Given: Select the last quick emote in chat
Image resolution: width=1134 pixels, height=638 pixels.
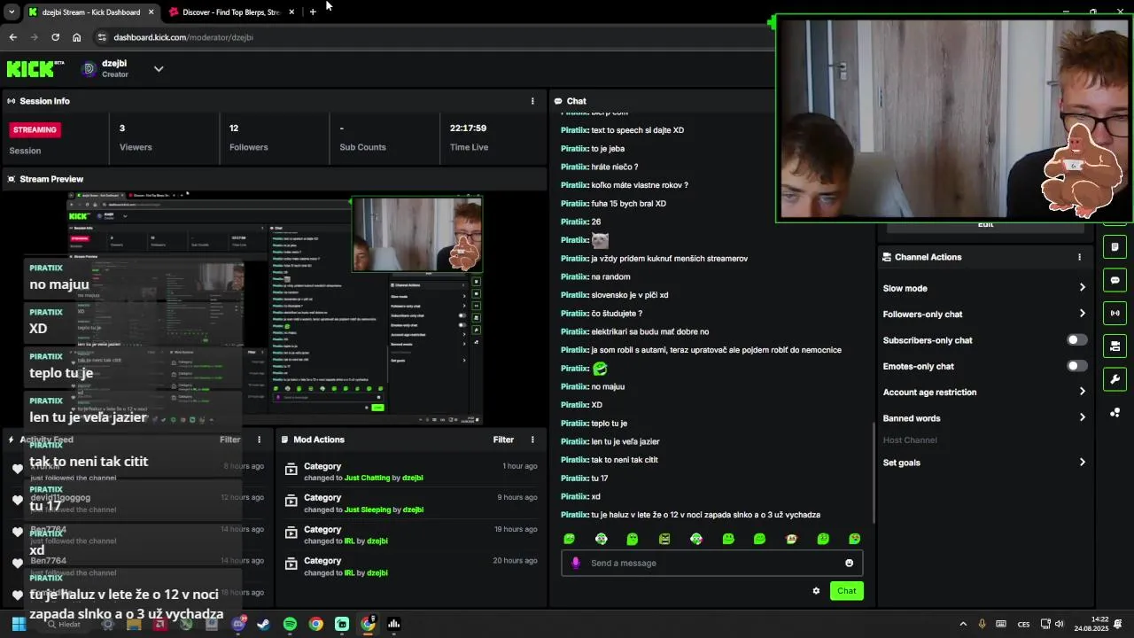Looking at the screenshot, I should [855, 539].
